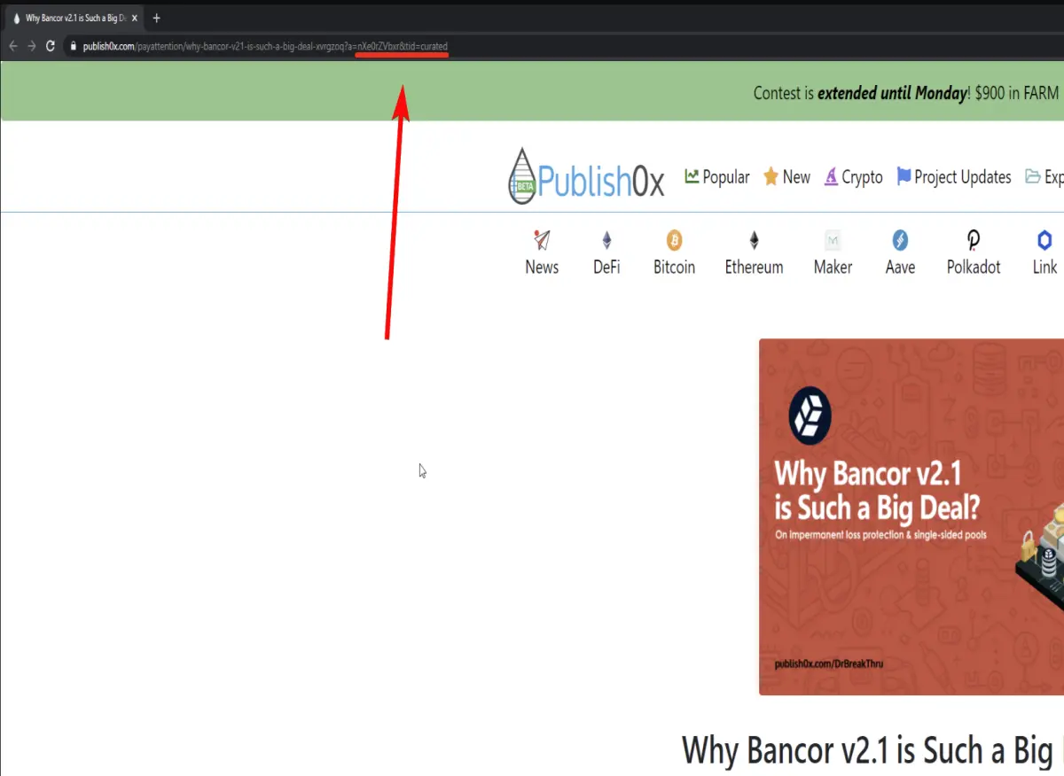This screenshot has height=776, width=1064.
Task: Click the Why Bancor v2.1 article image
Action: click(x=911, y=516)
